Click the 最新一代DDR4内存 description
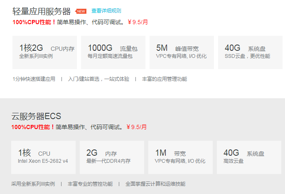The height and width of the screenshot is (194, 285). pyautogui.click(x=108, y=161)
